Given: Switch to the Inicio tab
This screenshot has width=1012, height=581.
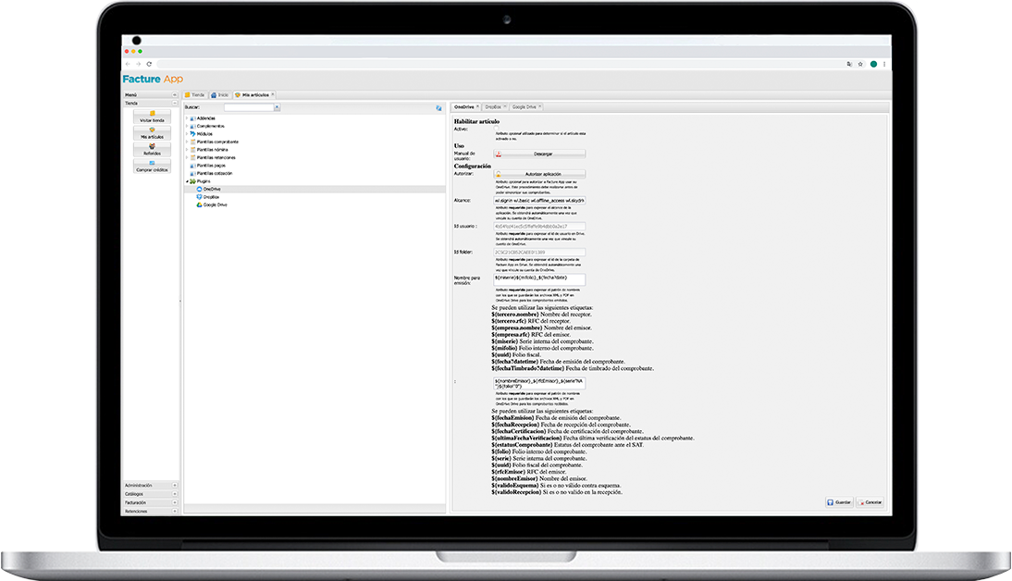Looking at the screenshot, I should click(220, 94).
